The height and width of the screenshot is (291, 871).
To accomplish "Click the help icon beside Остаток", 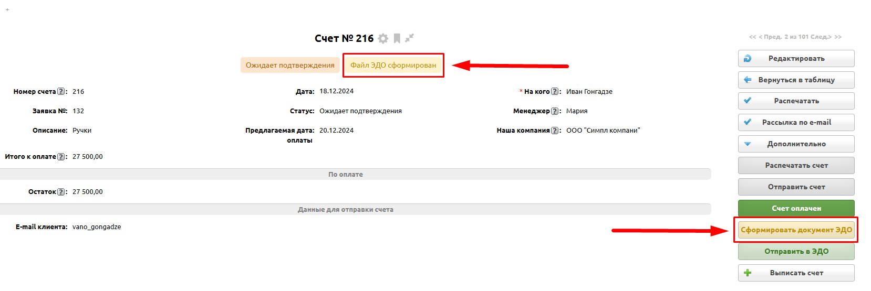I will pyautogui.click(x=61, y=192).
